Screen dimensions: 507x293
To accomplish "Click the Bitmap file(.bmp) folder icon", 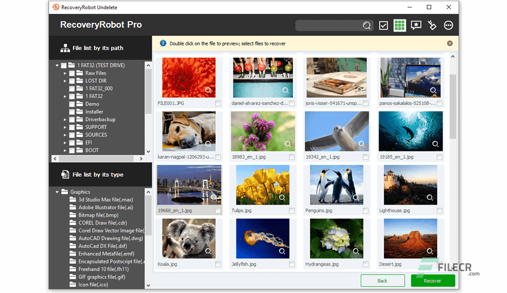I will click(73, 215).
